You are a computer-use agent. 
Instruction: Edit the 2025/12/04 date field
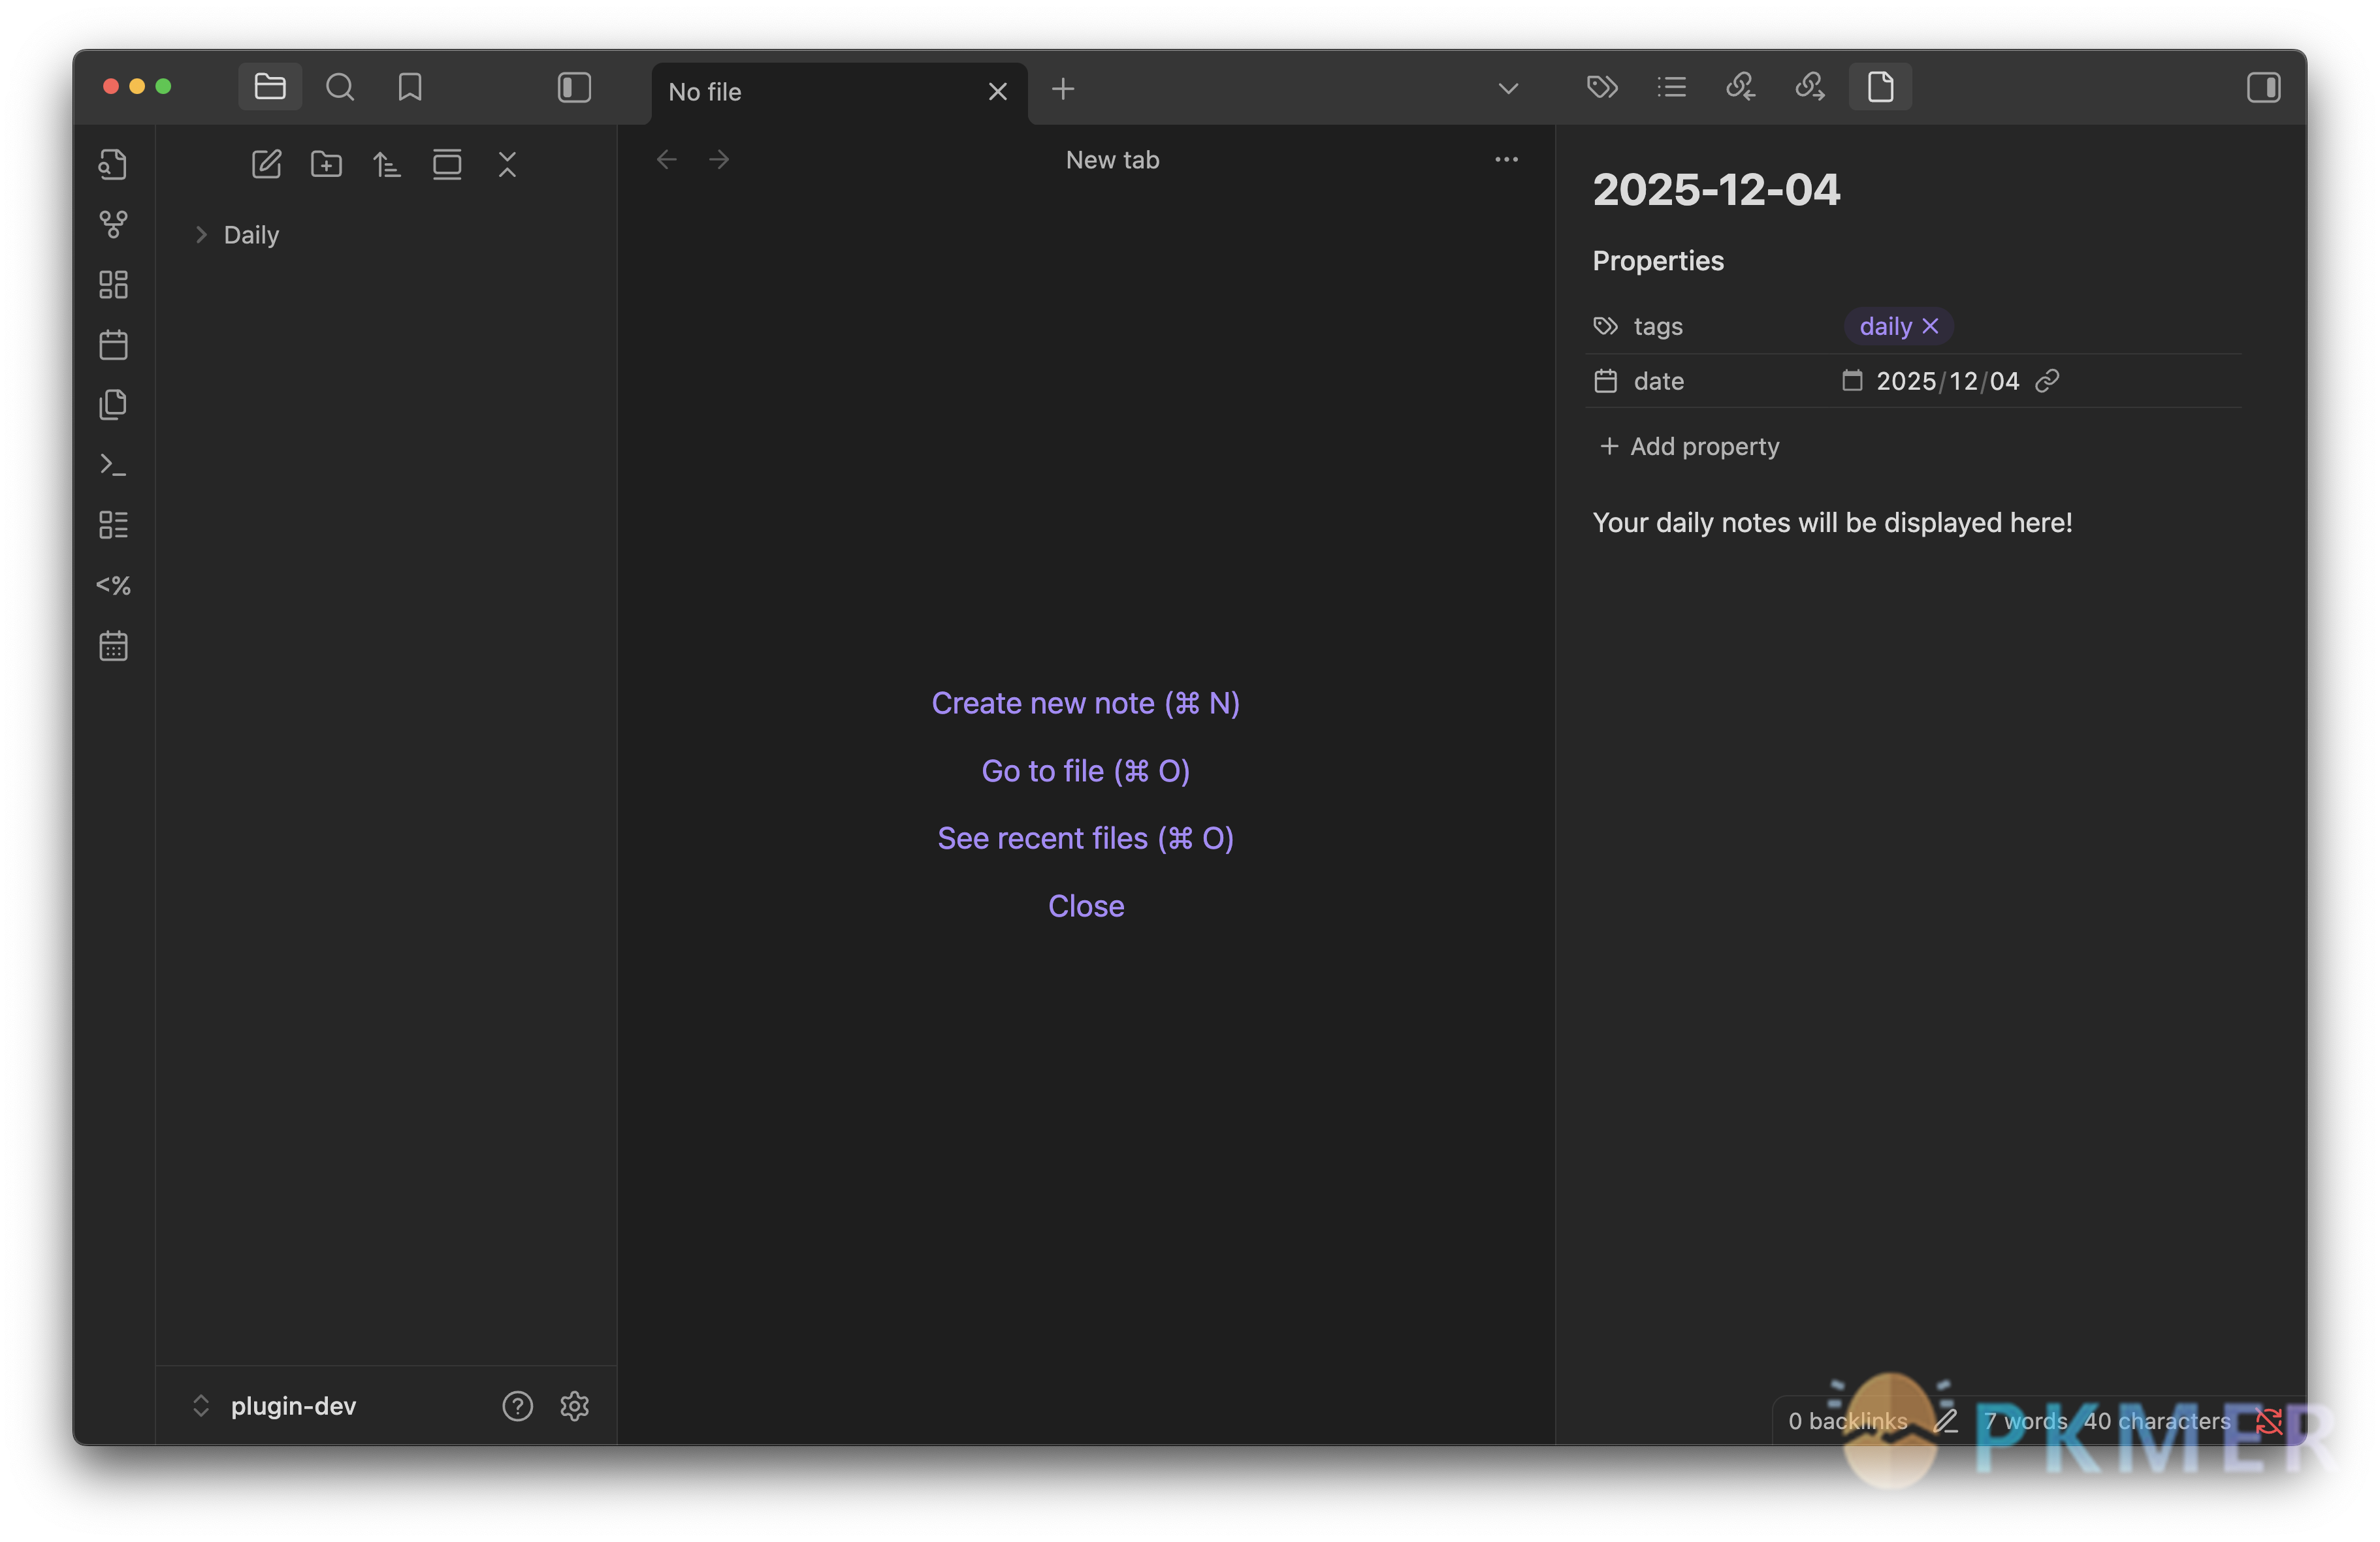click(x=1947, y=381)
